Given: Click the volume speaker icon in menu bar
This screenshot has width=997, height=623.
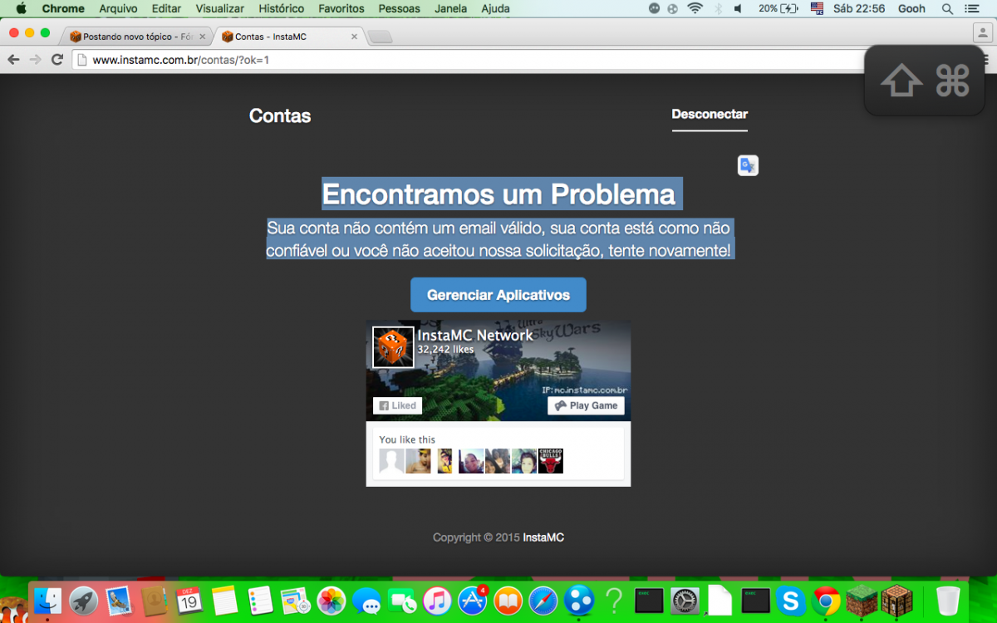Looking at the screenshot, I should click(738, 8).
